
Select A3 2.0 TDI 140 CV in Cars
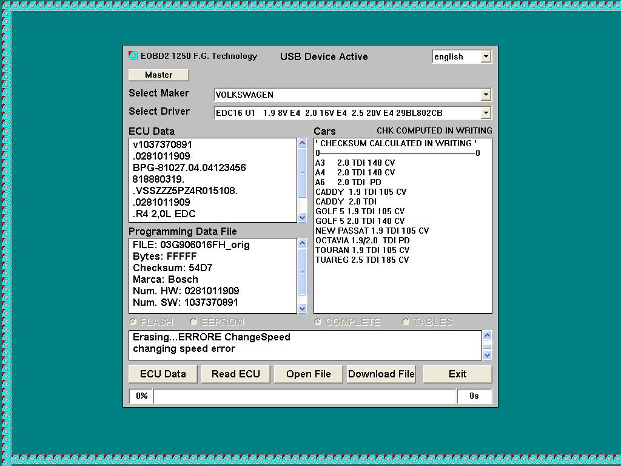click(x=355, y=163)
